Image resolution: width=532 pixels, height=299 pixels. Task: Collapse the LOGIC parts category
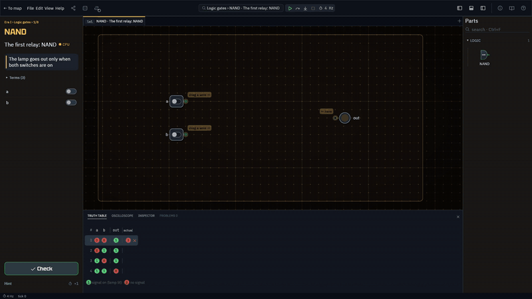point(473,41)
